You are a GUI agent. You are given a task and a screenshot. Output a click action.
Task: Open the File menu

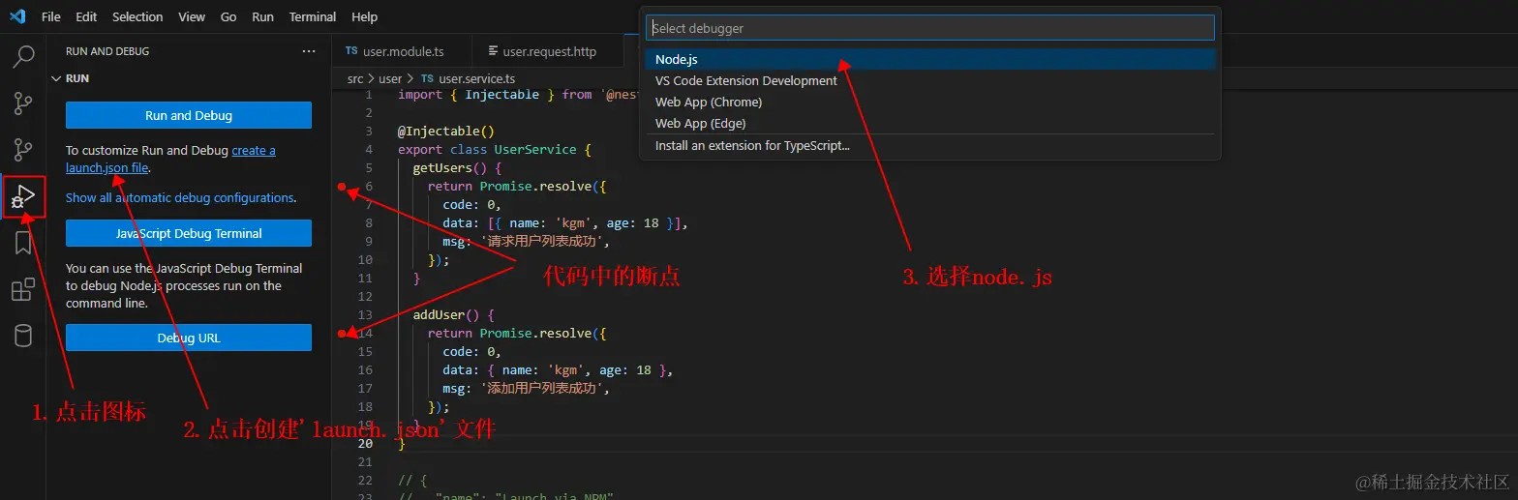click(x=51, y=16)
